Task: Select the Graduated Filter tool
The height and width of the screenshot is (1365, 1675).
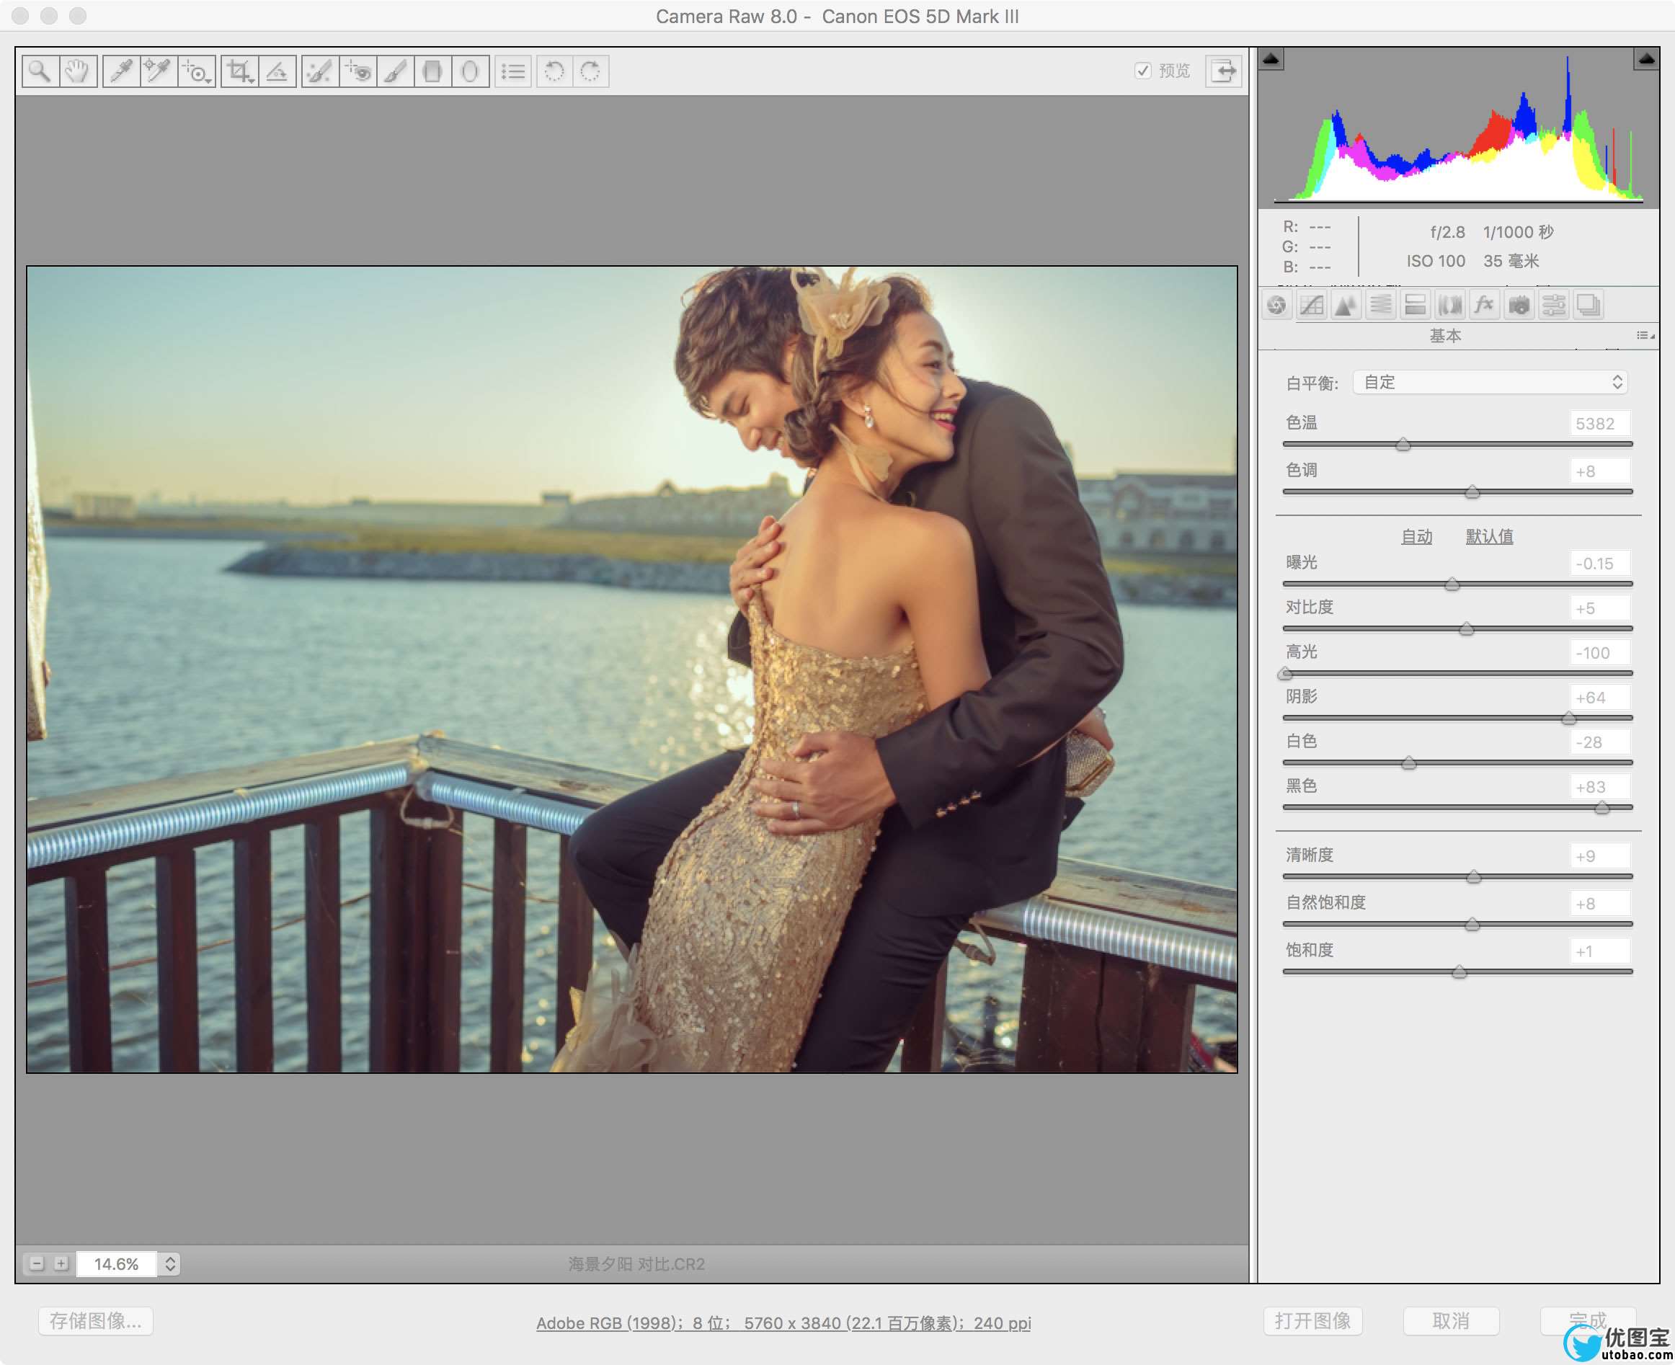Action: [432, 71]
